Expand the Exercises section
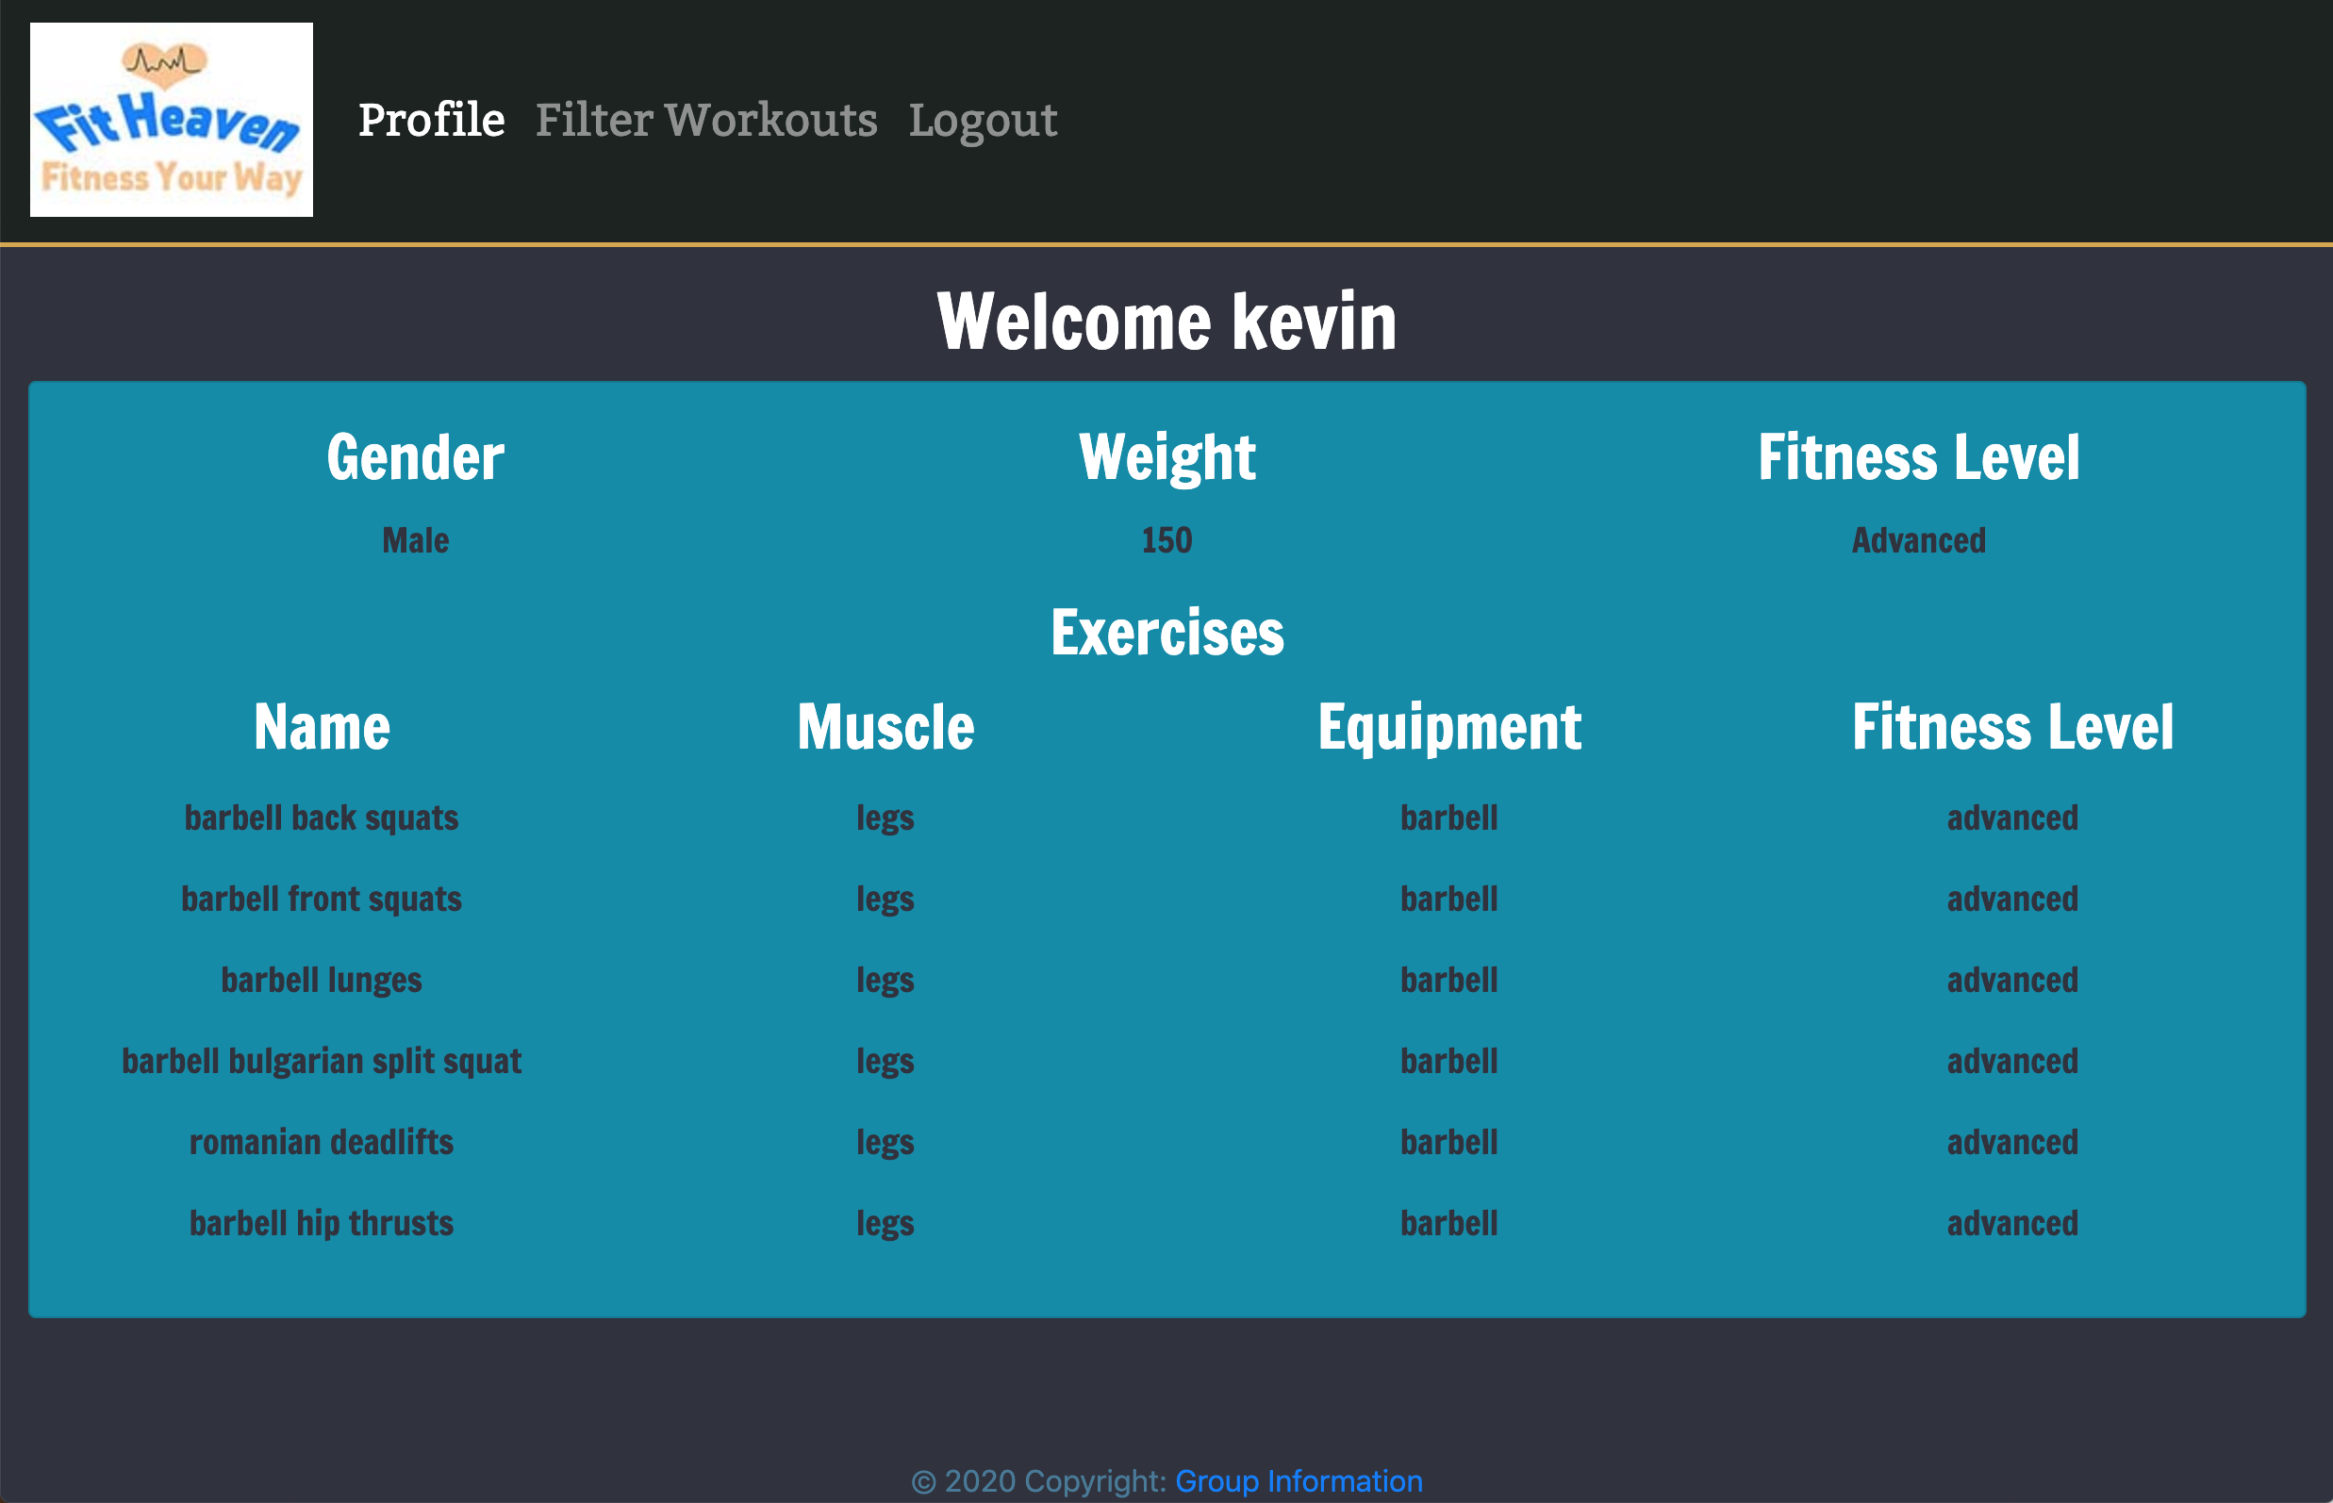Viewport: 2333px width, 1503px height. [1166, 633]
